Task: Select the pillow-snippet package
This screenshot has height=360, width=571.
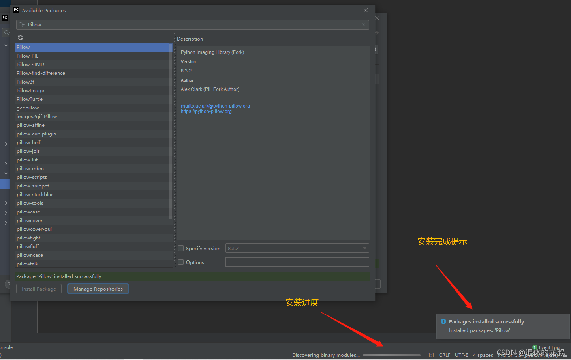Action: [x=92, y=186]
